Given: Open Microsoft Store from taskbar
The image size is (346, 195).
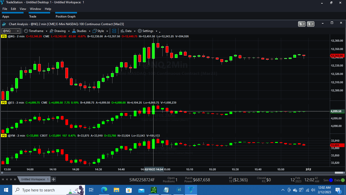Looking at the screenshot, I should click(129, 190).
